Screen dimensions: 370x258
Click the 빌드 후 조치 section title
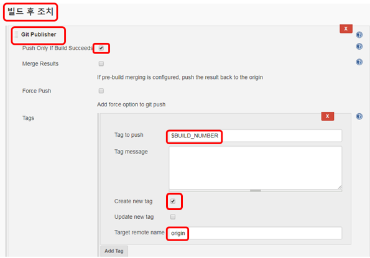point(30,11)
